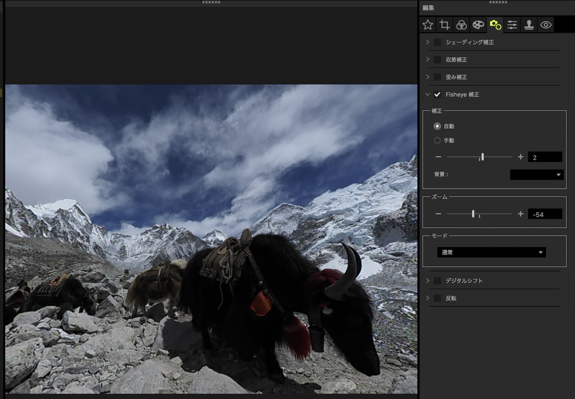Click the plus button for ズーム
Screen dimensions: 575x399
pyautogui.click(x=520, y=214)
